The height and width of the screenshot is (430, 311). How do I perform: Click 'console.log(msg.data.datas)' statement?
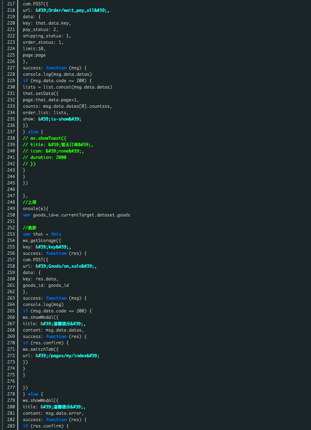pos(57,74)
